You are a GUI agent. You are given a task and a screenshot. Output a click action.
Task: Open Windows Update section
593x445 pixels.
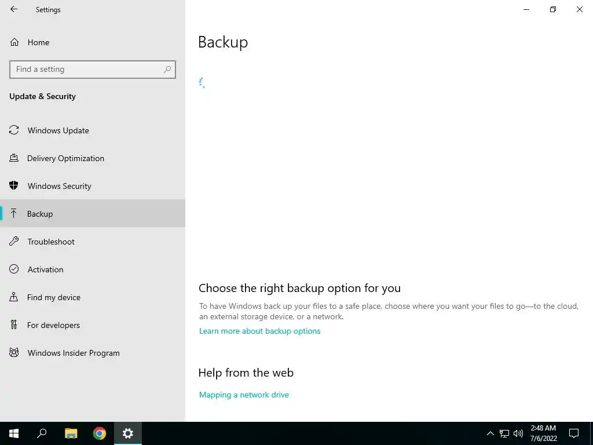pos(93,130)
